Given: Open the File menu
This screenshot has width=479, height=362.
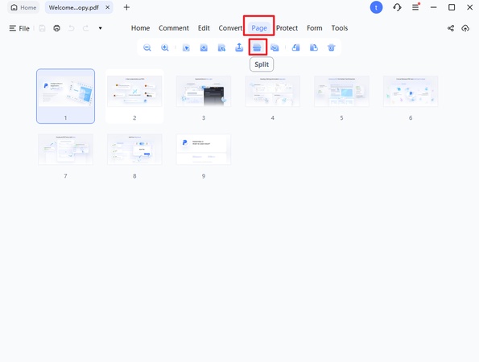Looking at the screenshot, I should tap(19, 28).
